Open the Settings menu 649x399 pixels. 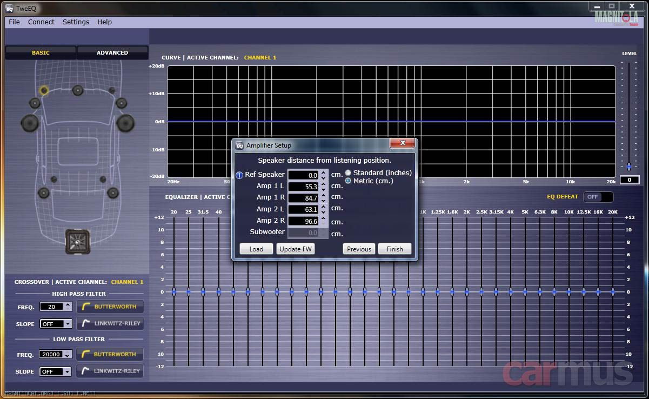point(76,22)
